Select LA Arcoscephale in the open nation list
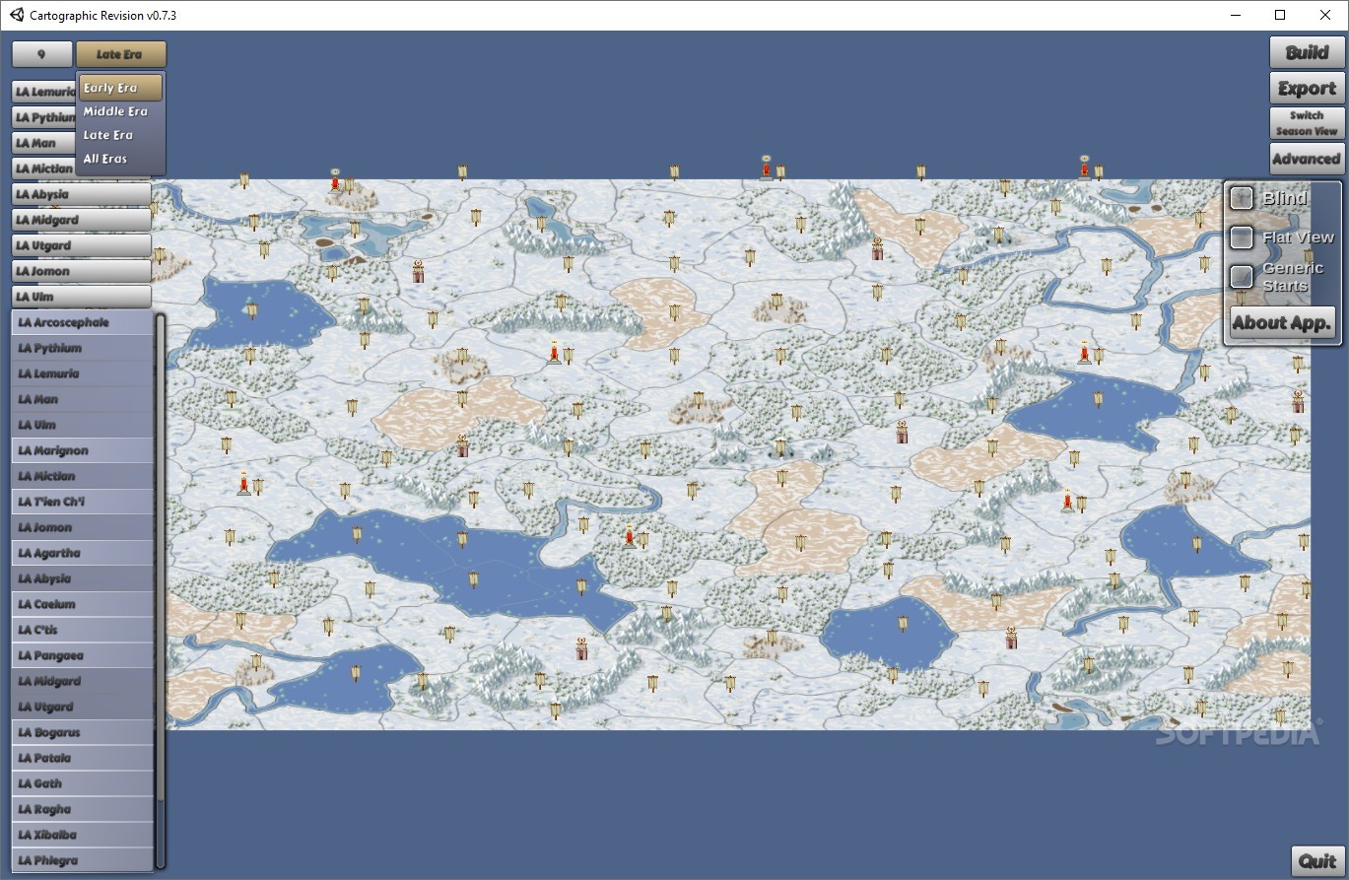 [83, 322]
